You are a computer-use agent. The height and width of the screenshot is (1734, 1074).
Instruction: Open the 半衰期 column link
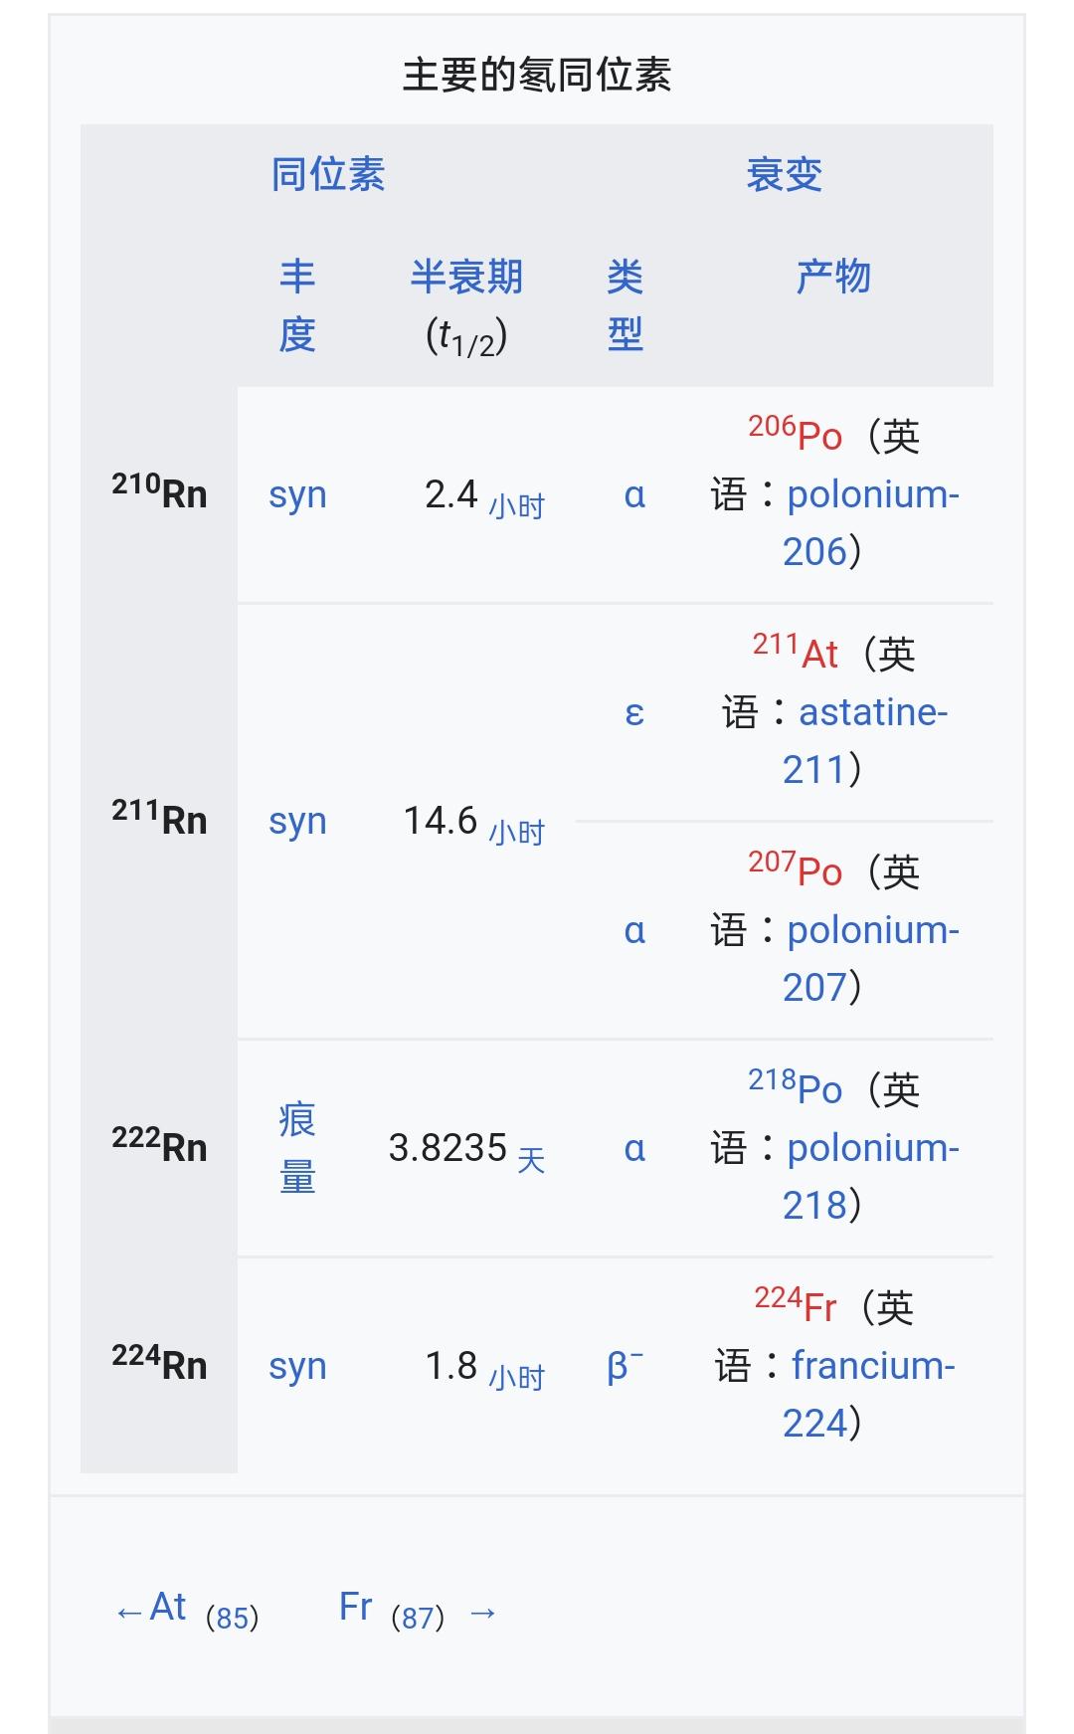(466, 277)
